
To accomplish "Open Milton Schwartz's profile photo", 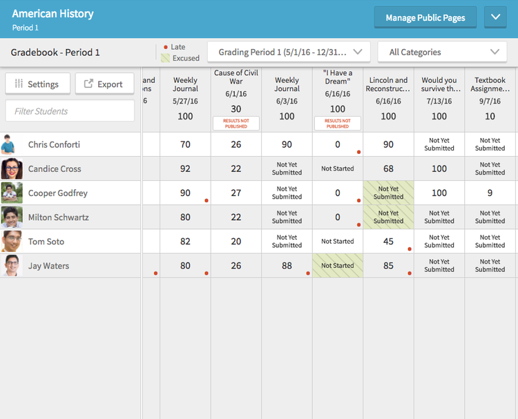I will [12, 217].
